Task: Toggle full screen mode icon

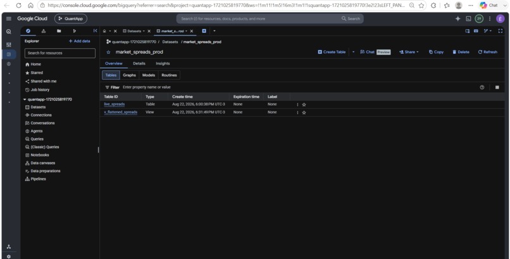Action: [x=501, y=31]
